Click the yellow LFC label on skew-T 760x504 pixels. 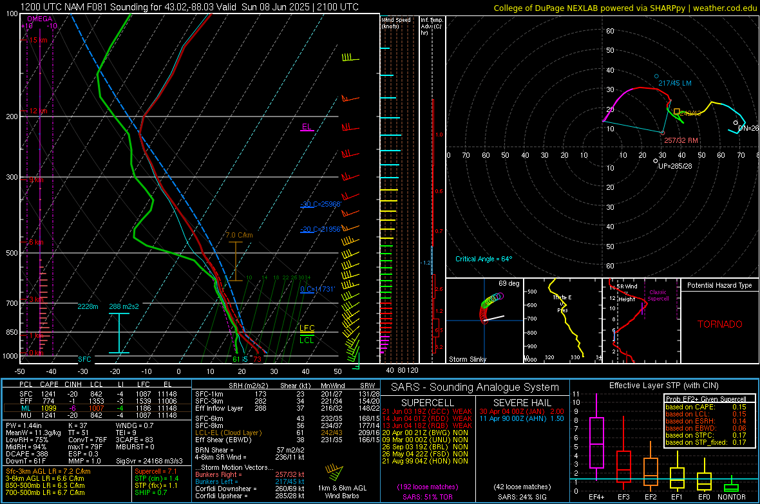point(307,328)
